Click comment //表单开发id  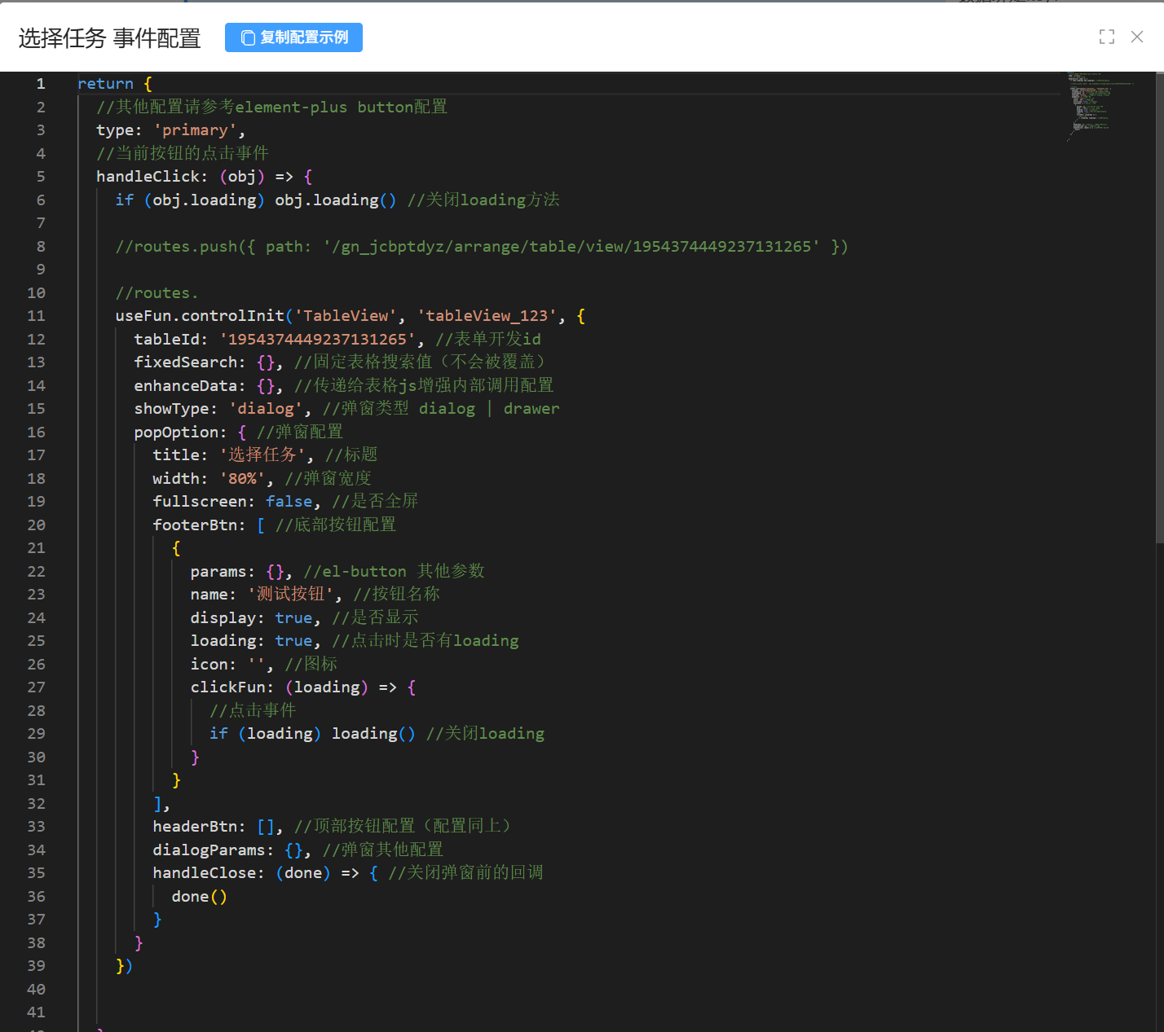(488, 339)
